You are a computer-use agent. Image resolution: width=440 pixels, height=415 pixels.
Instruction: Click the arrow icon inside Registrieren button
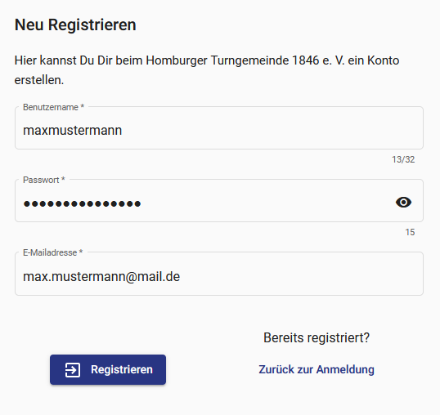(73, 370)
